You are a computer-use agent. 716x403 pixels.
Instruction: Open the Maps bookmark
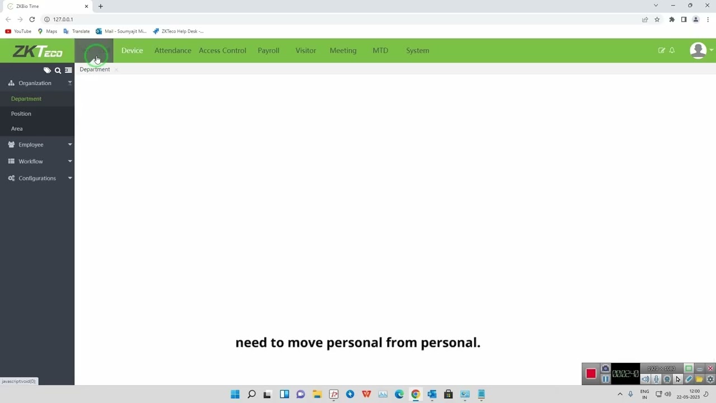point(47,31)
